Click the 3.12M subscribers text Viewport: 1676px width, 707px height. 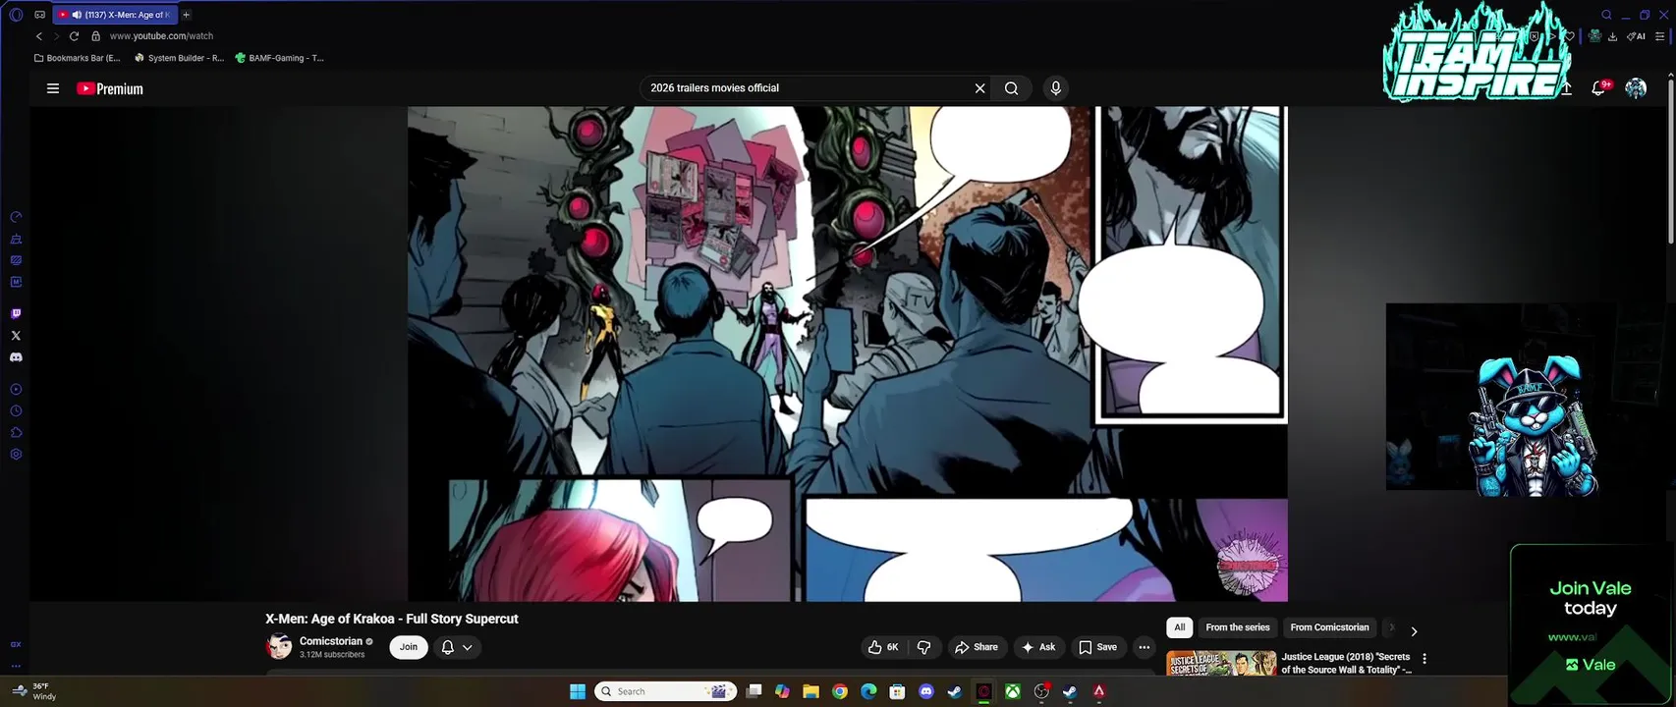click(x=332, y=655)
